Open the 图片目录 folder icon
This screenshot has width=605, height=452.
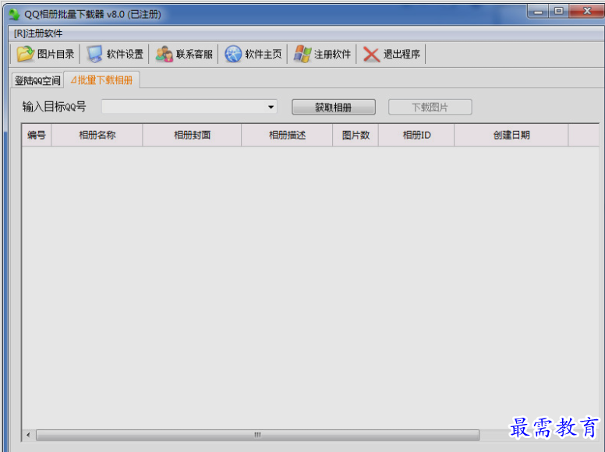26,54
